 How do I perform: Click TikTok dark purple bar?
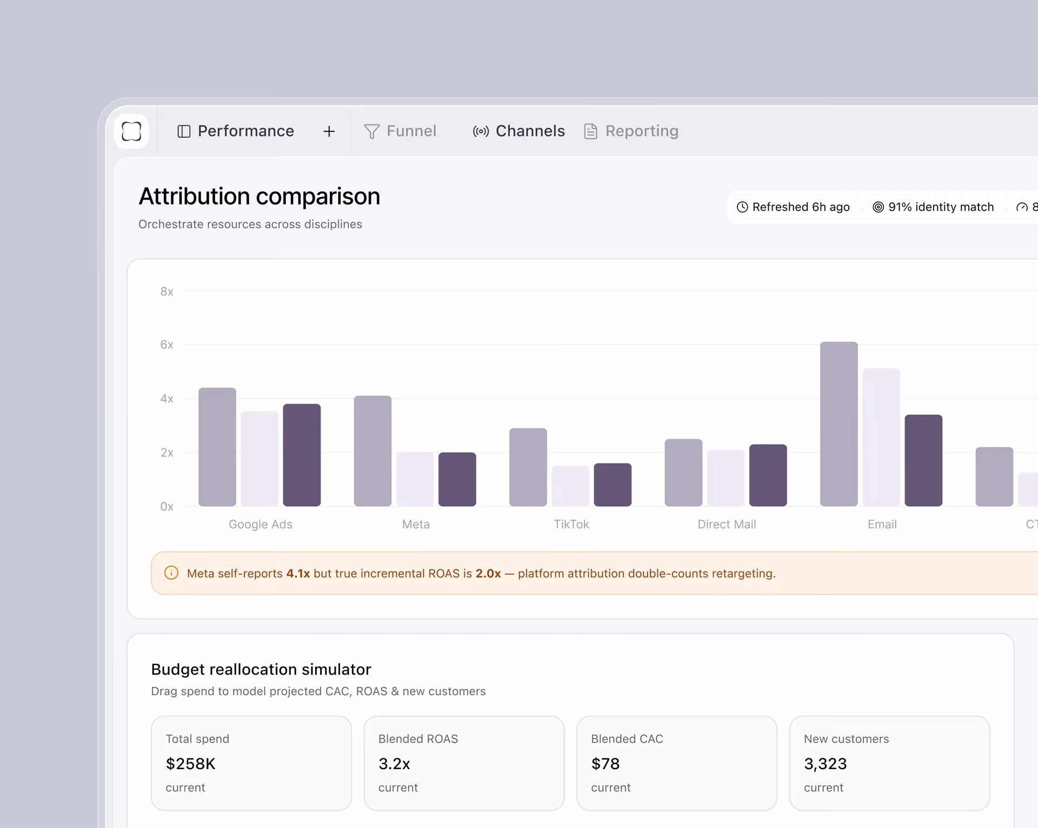point(613,484)
